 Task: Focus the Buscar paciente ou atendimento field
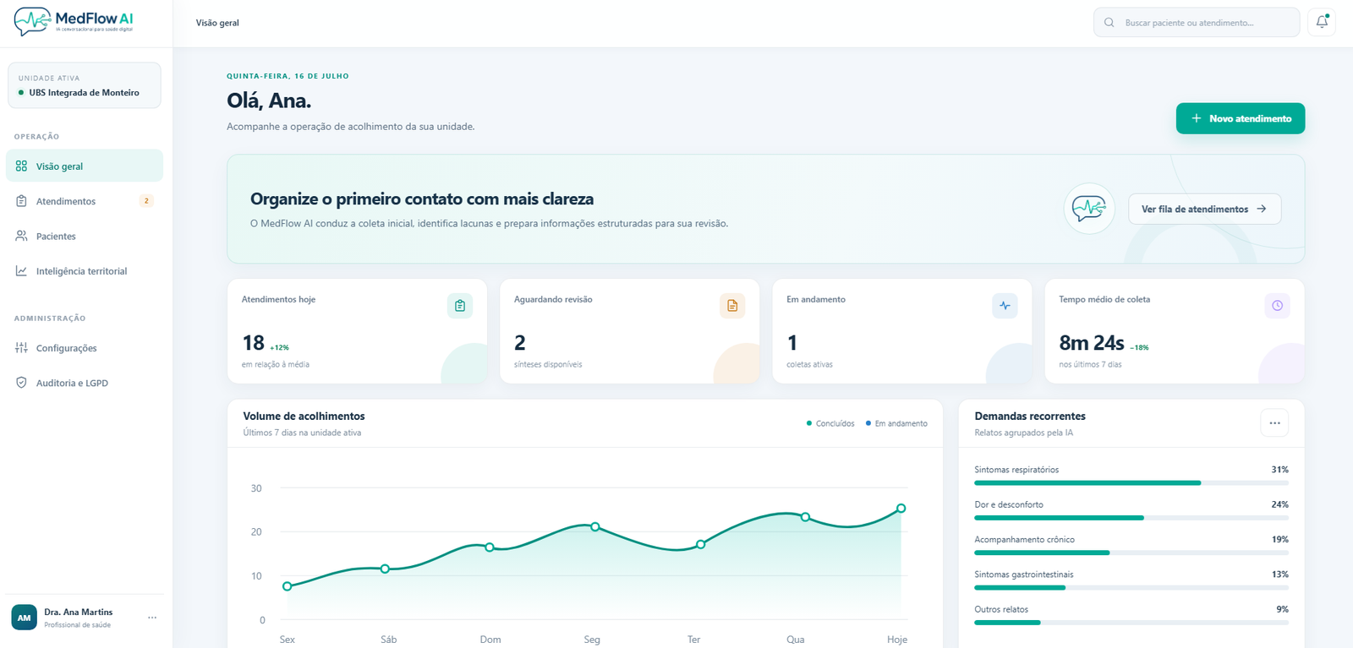point(1197,23)
